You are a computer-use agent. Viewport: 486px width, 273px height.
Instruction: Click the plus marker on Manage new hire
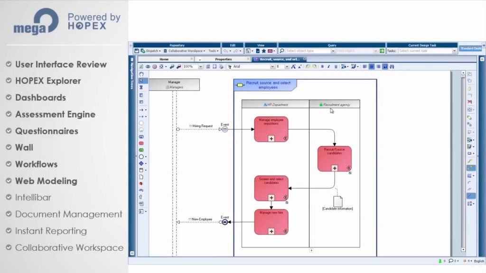(x=271, y=231)
